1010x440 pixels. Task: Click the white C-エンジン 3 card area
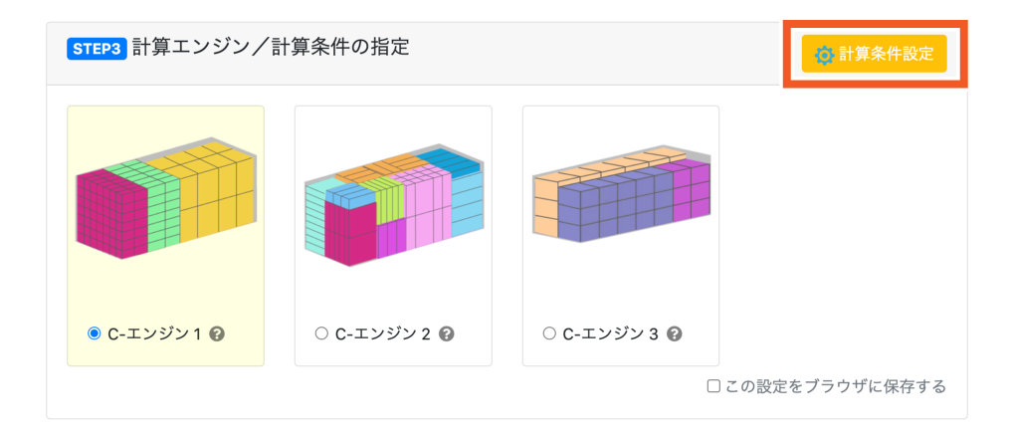tap(621, 236)
